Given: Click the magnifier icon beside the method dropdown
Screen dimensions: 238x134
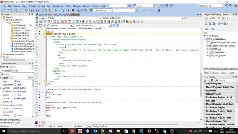Looking at the screenshot, I should point(185,18).
